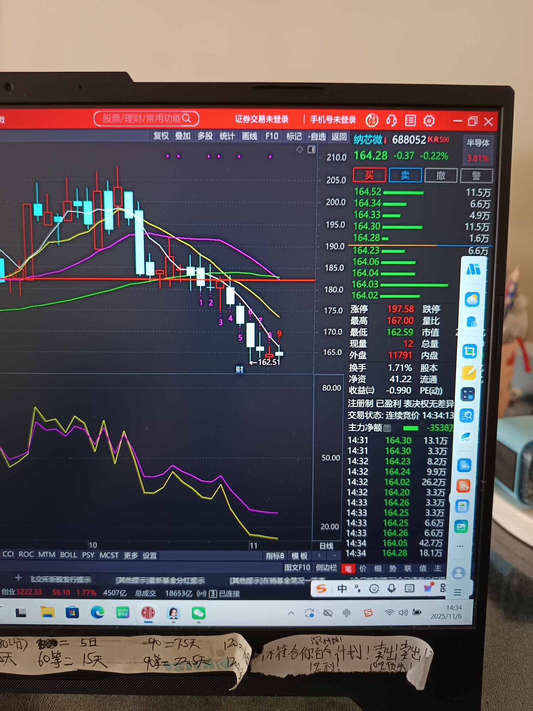Click the red 买 buy button
Screen dimensions: 533x711
(x=369, y=175)
